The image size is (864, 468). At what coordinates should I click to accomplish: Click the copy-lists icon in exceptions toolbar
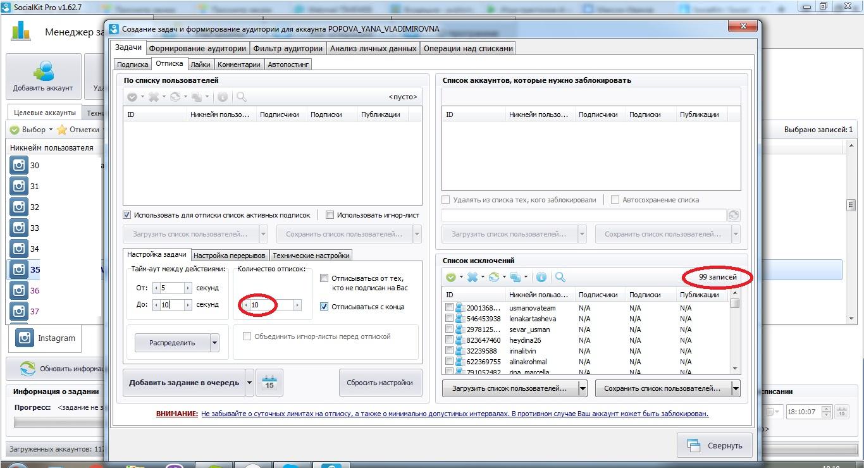point(515,277)
